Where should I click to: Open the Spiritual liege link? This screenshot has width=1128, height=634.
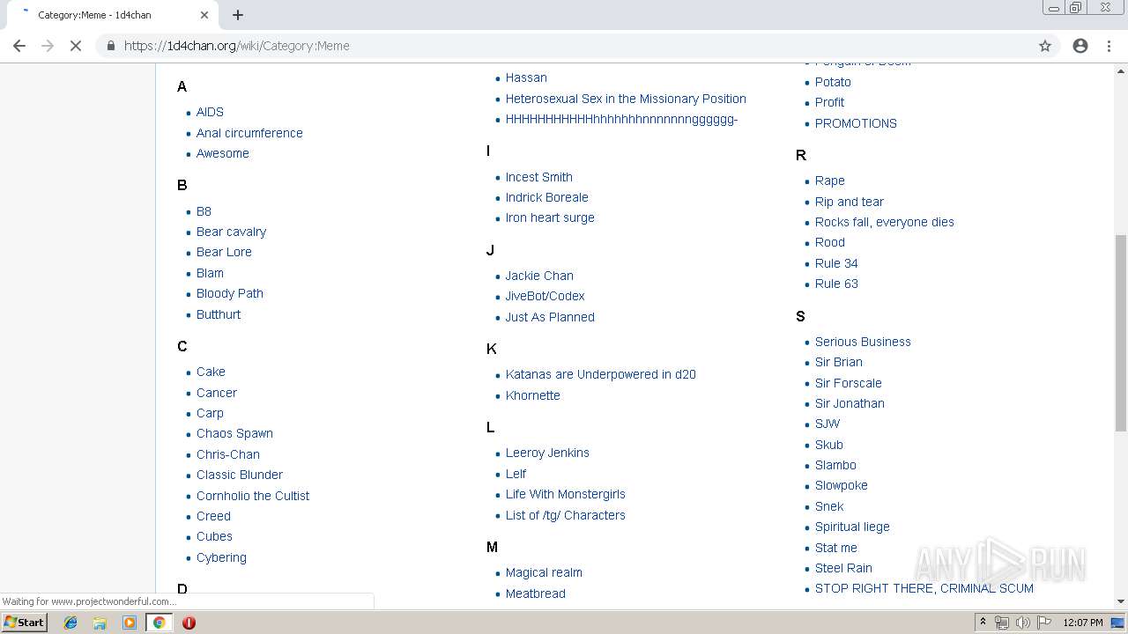852,527
